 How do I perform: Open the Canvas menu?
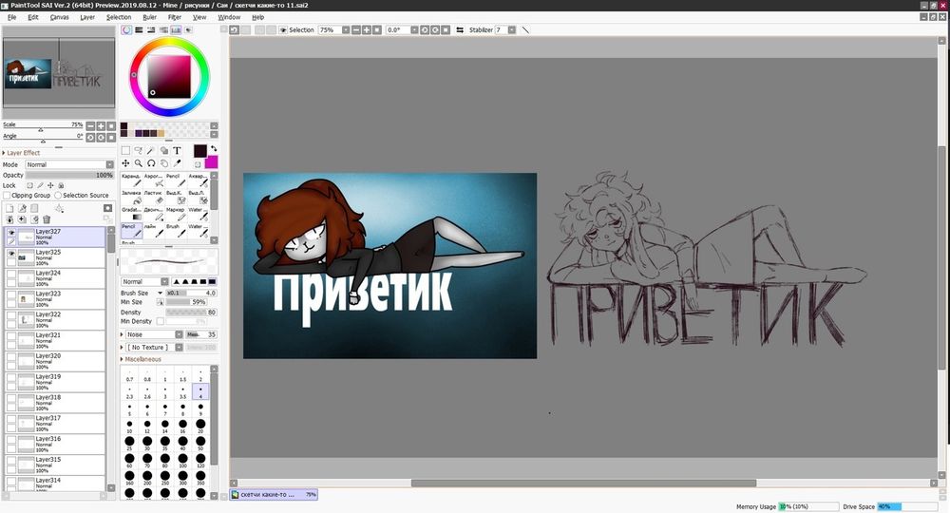[x=59, y=17]
